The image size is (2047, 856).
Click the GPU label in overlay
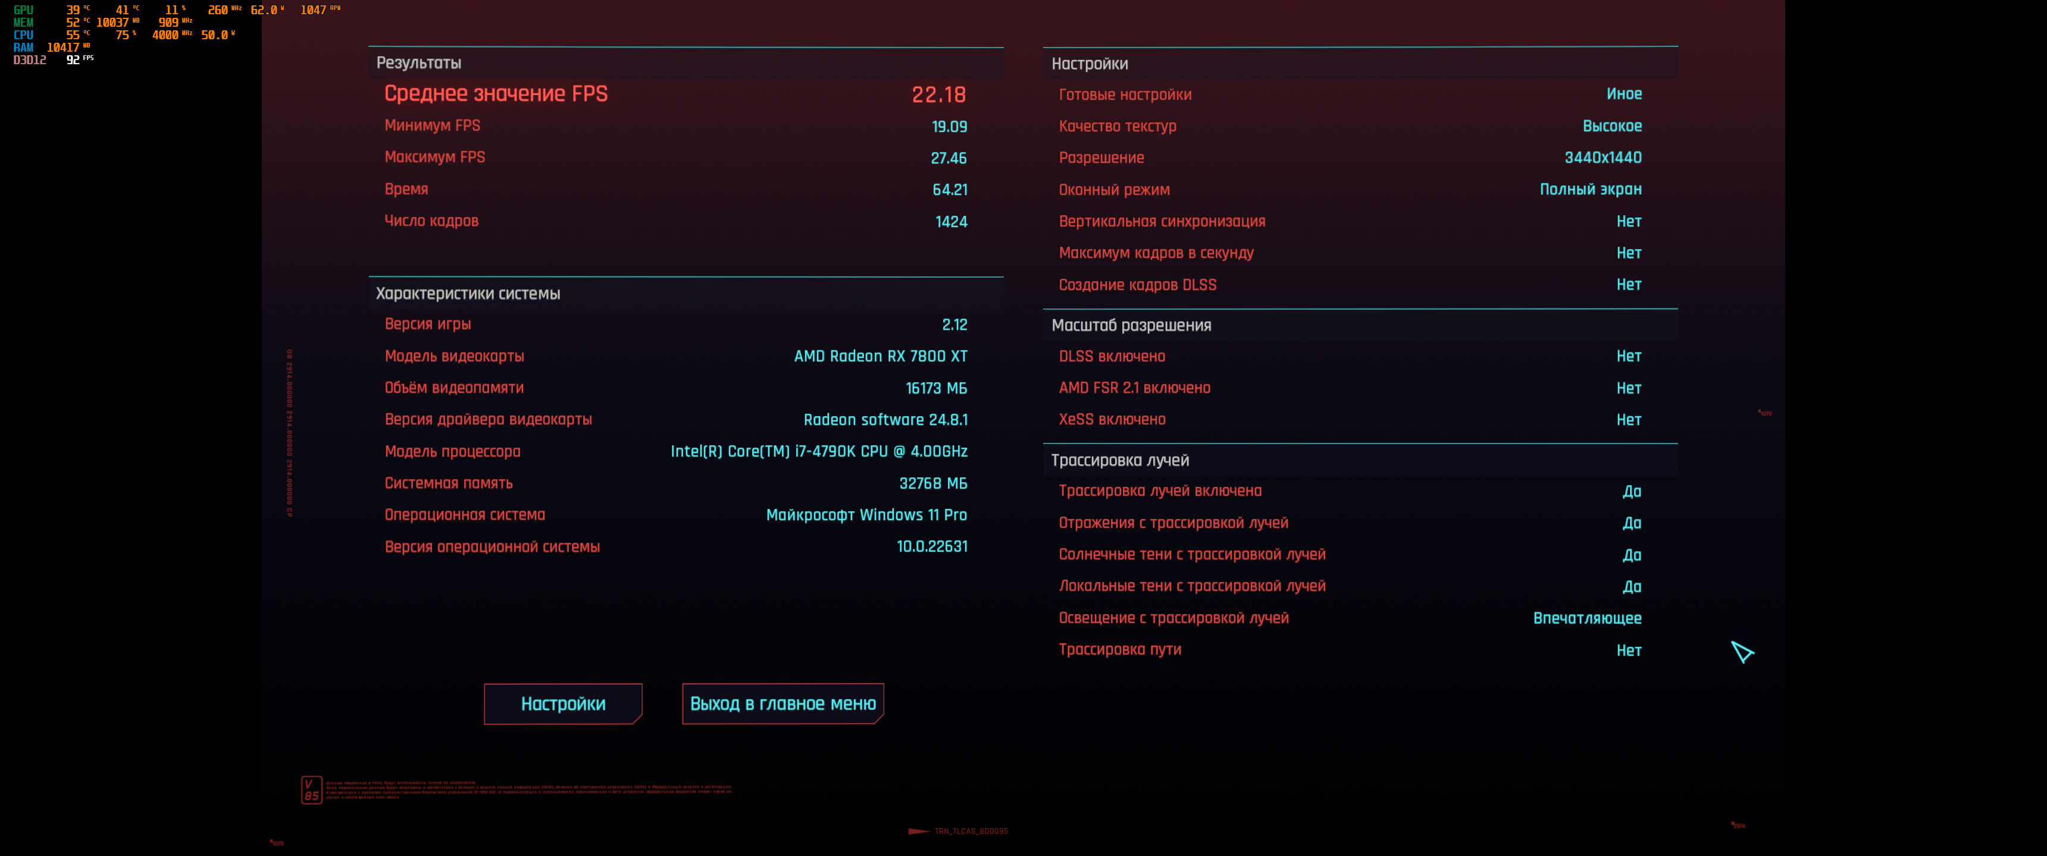23,10
